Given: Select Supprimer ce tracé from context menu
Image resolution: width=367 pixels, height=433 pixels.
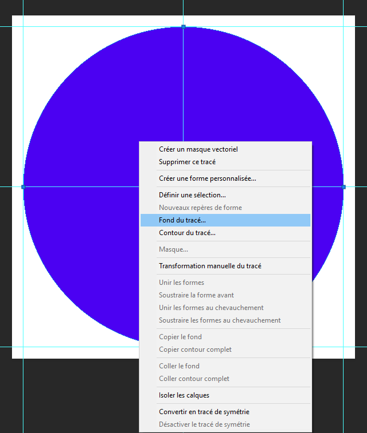Looking at the screenshot, I should pyautogui.click(x=188, y=162).
